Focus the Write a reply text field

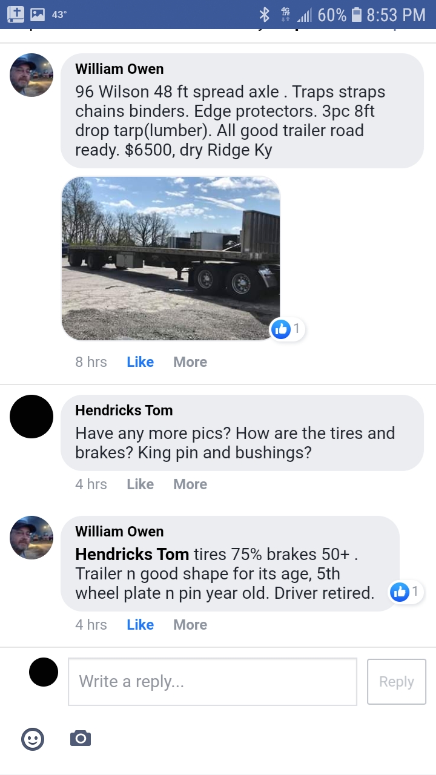tap(213, 682)
